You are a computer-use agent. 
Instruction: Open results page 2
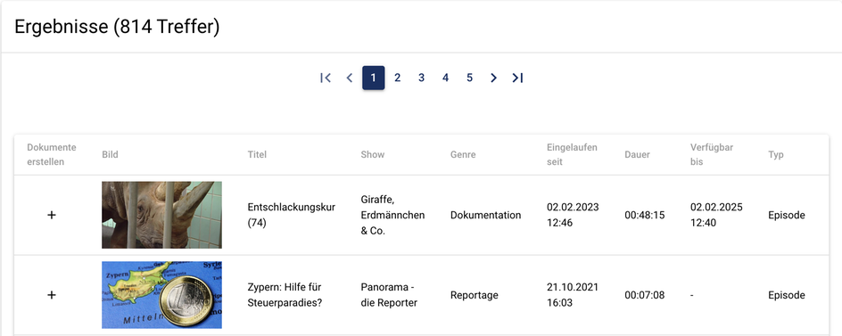point(398,78)
